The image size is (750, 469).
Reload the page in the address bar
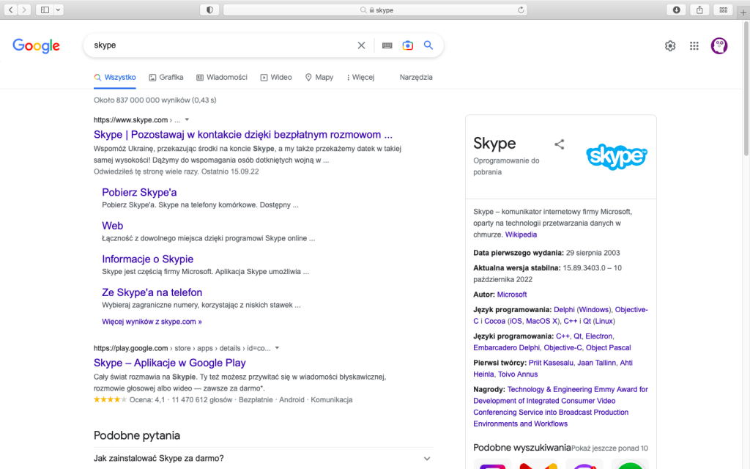[521, 10]
